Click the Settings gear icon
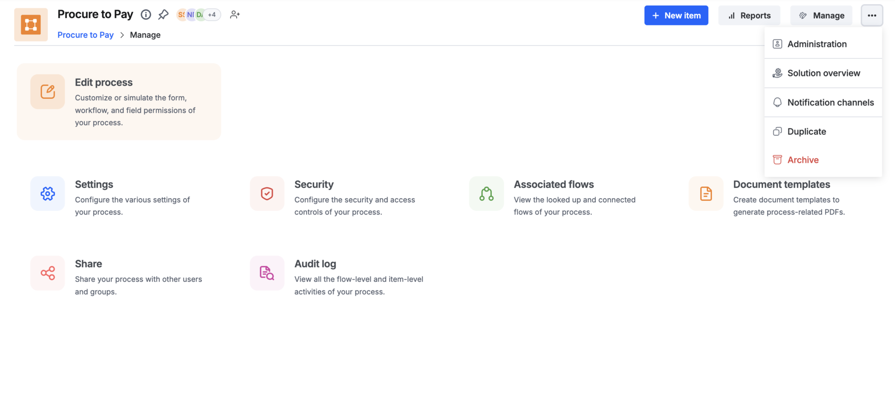The image size is (895, 399). 47,194
